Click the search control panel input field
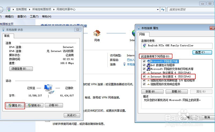Viewport: 215px width, 132px height. click(x=191, y=9)
